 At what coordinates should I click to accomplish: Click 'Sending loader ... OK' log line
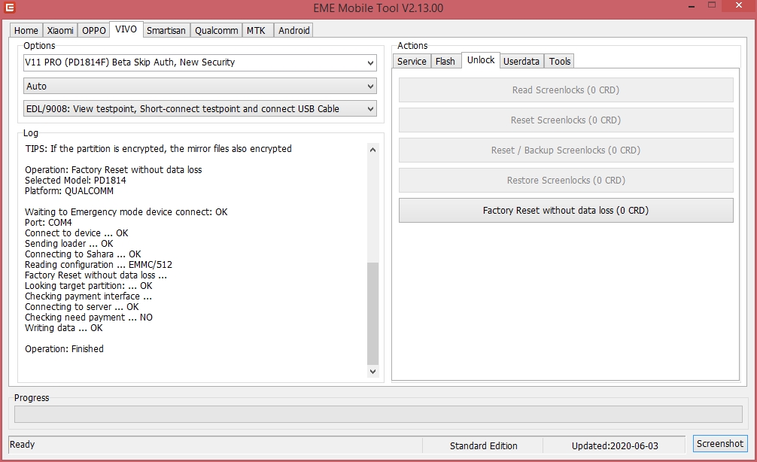[69, 243]
